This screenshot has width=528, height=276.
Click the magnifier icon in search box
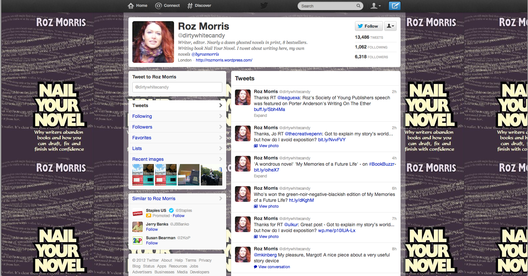point(359,6)
